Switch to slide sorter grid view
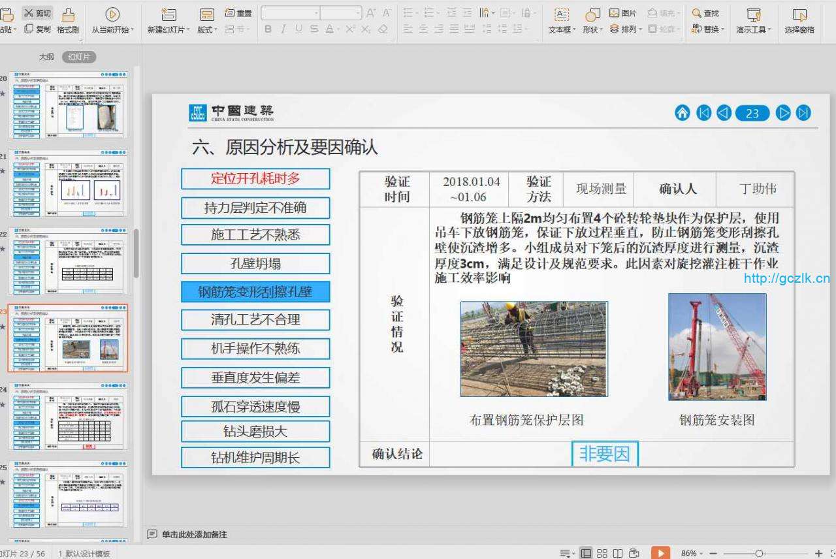 [x=602, y=553]
